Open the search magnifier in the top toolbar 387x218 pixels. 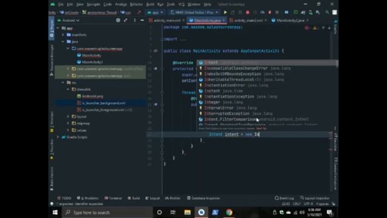click(327, 12)
